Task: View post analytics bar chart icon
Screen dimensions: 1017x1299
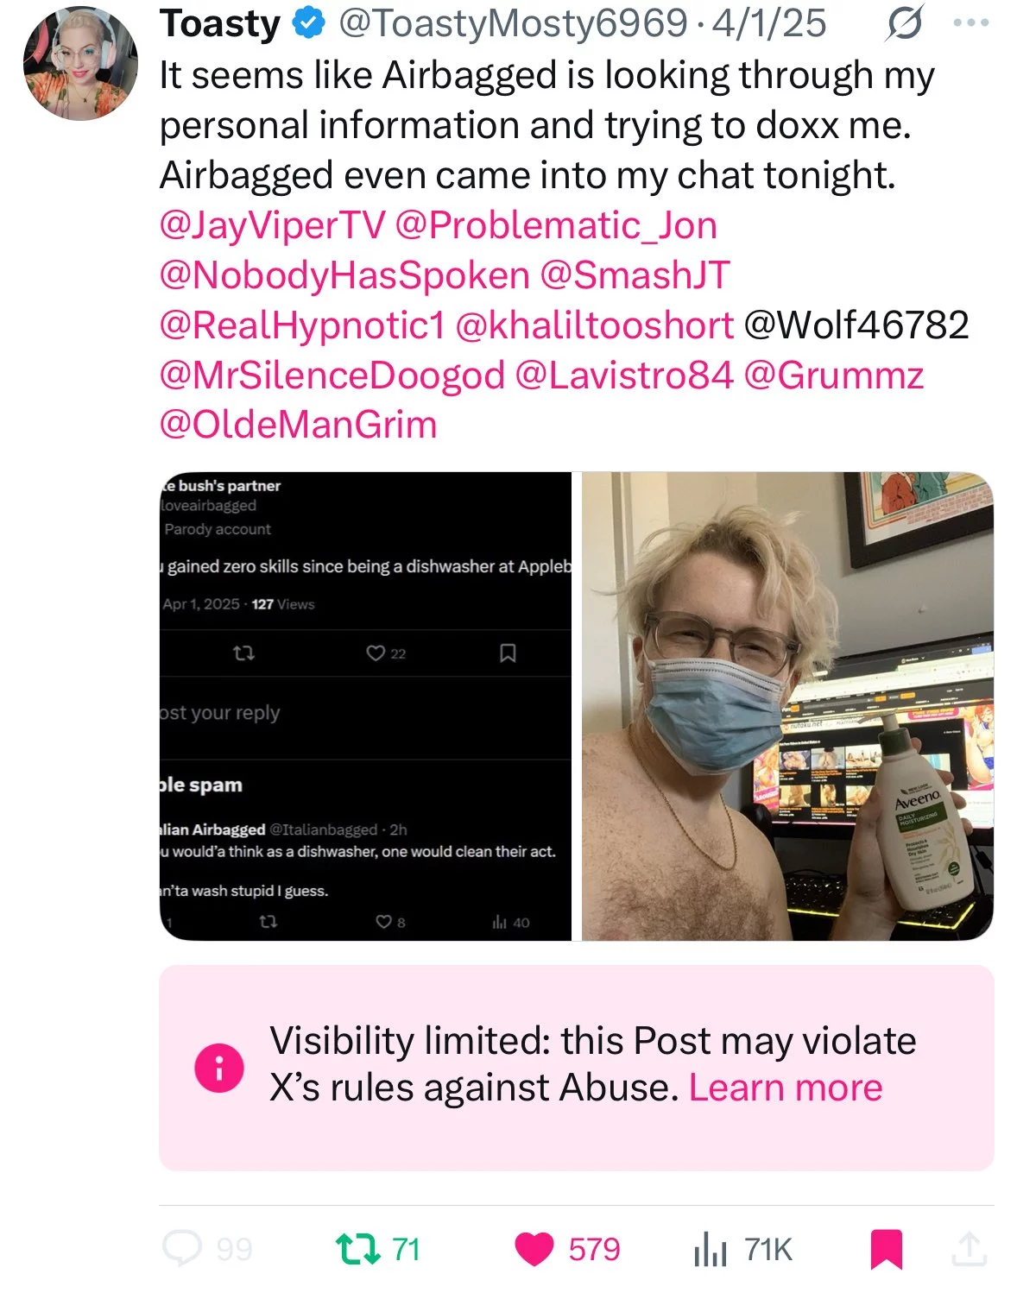Action: [x=711, y=1249]
